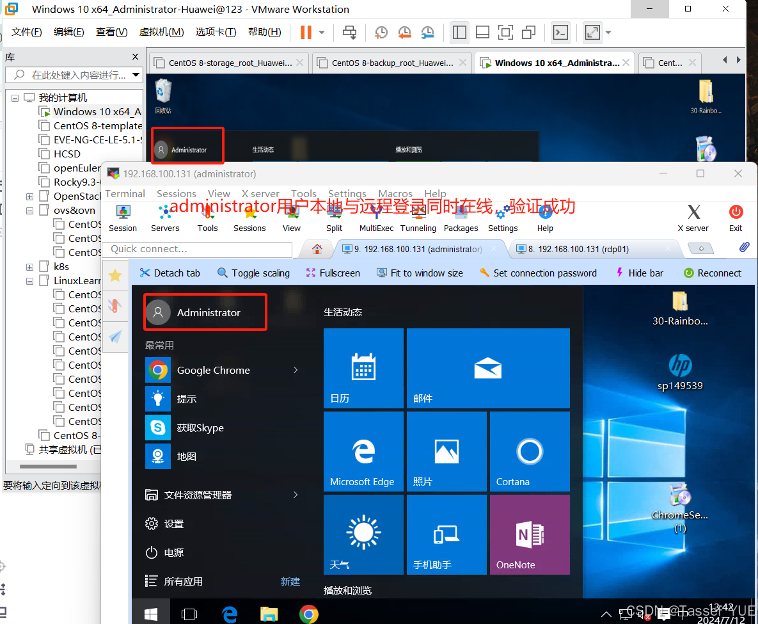Switch to the CentOS 8-backup VM tab
758x624 pixels.
tap(391, 63)
